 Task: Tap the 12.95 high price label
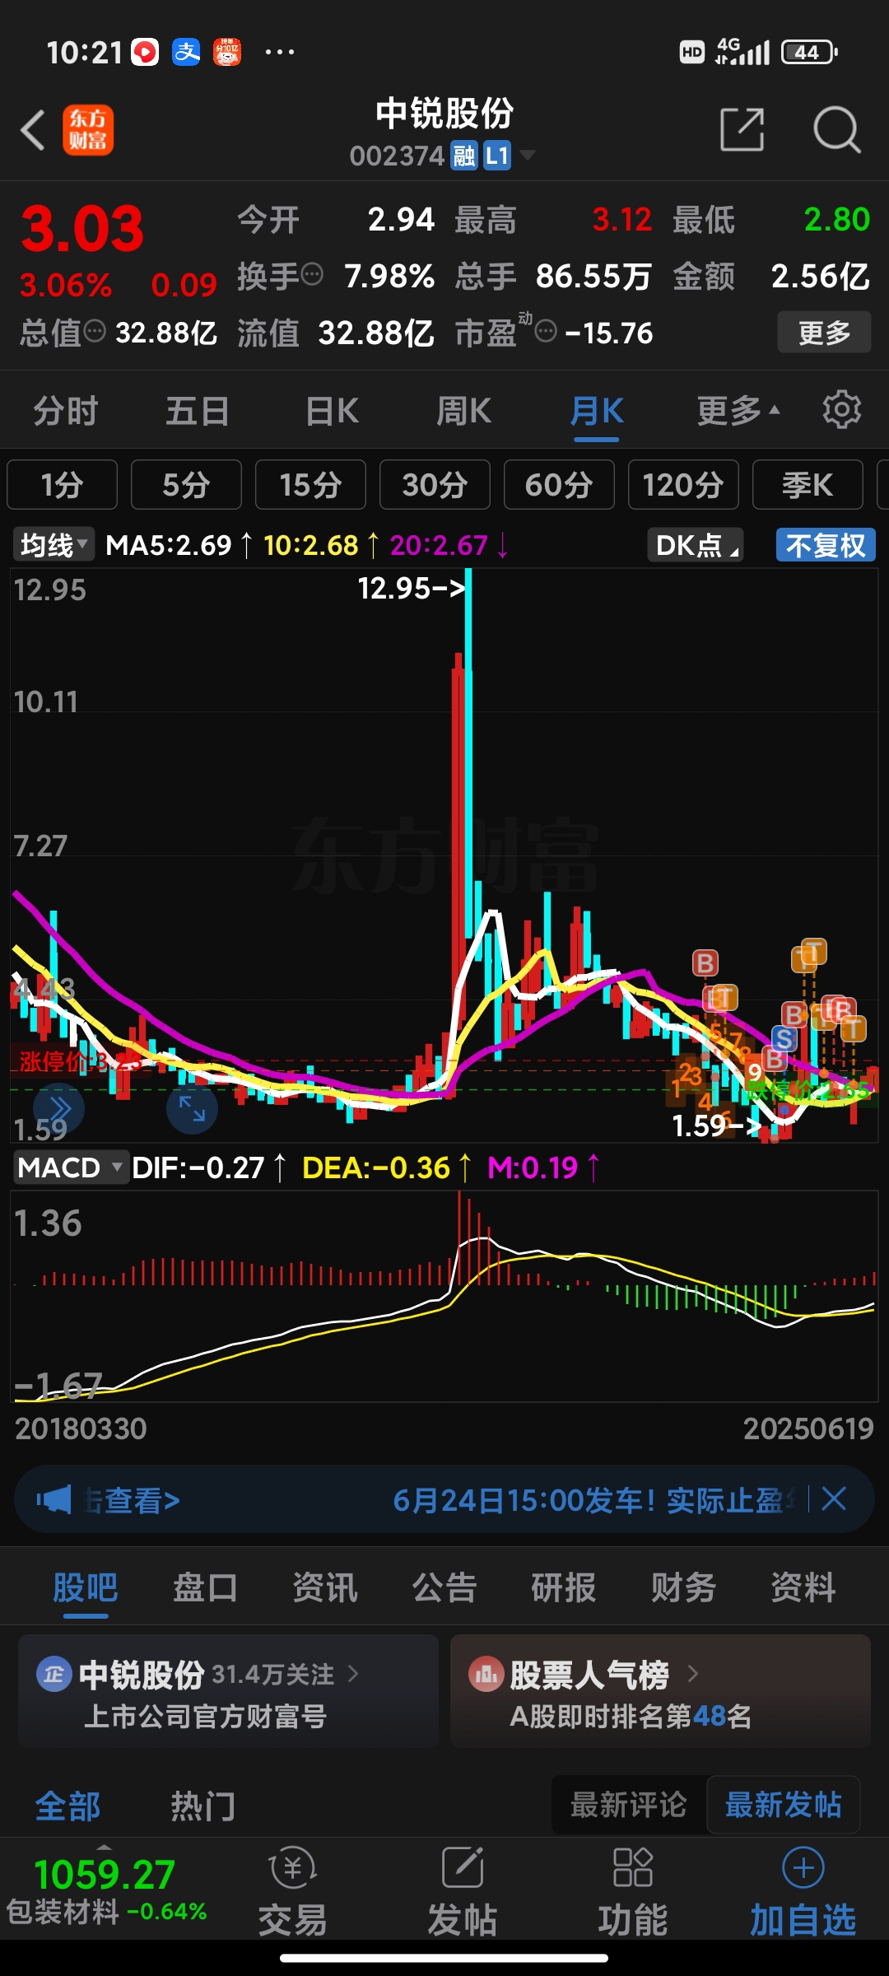[412, 588]
